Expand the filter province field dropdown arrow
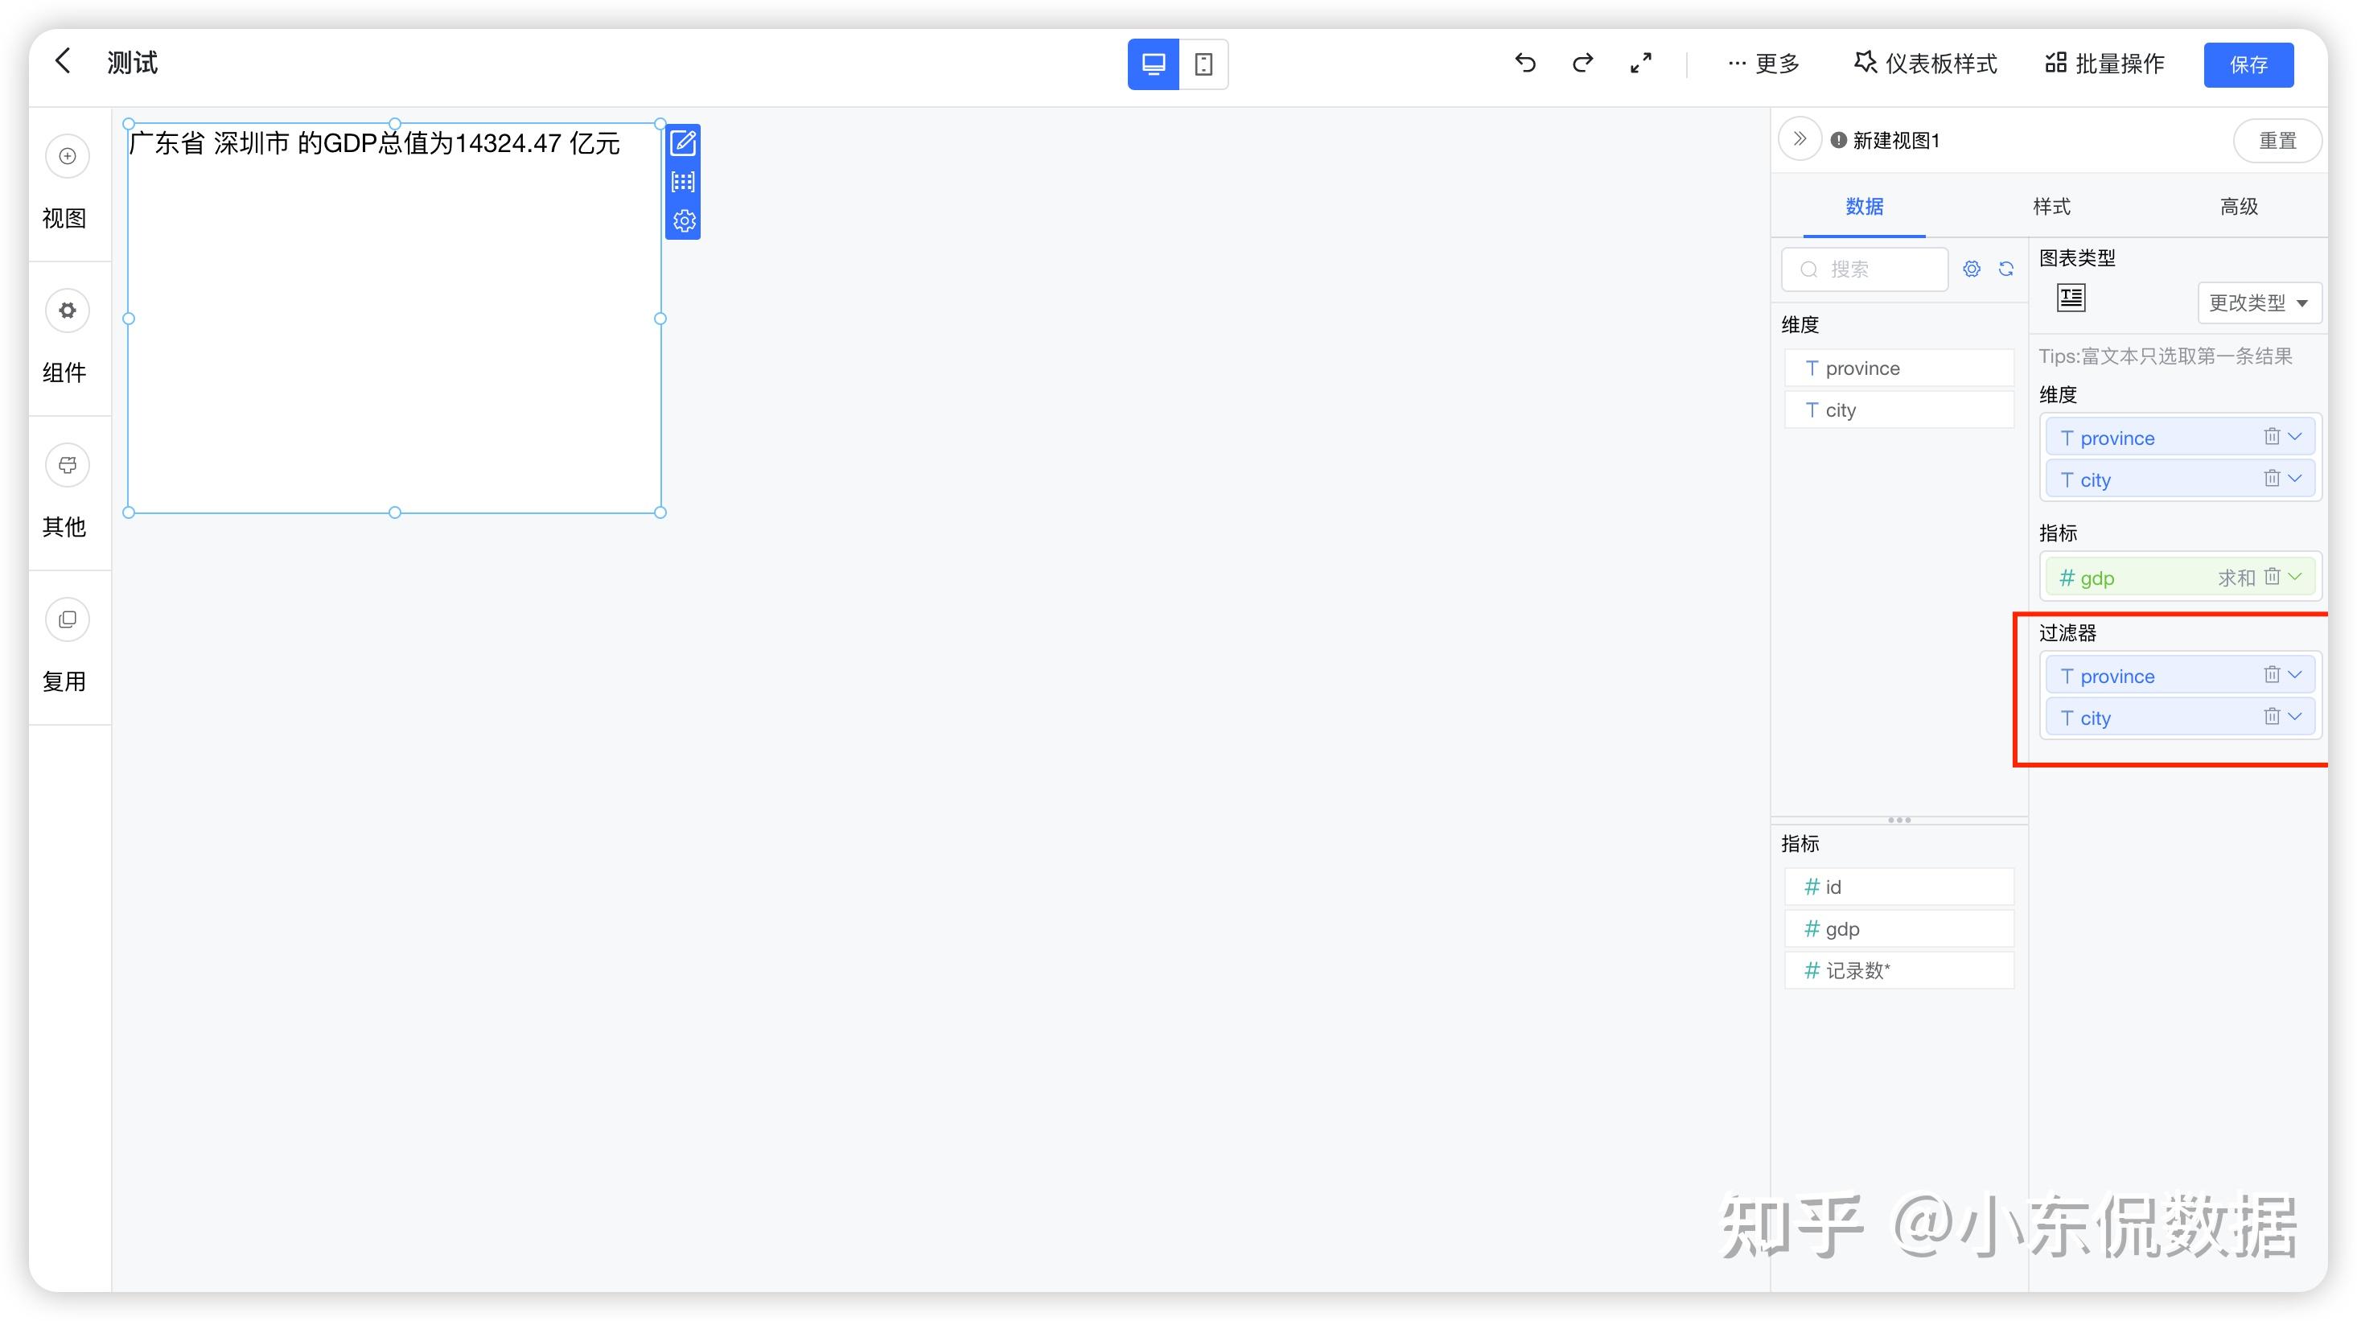Screen dimensions: 2357x1321 pyautogui.click(x=2295, y=675)
